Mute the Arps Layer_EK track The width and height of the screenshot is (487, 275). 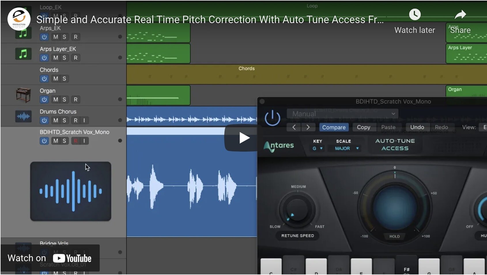click(56, 58)
